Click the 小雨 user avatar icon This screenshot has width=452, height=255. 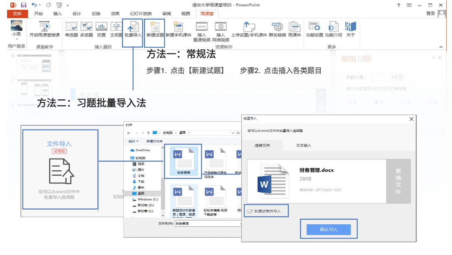(x=17, y=26)
